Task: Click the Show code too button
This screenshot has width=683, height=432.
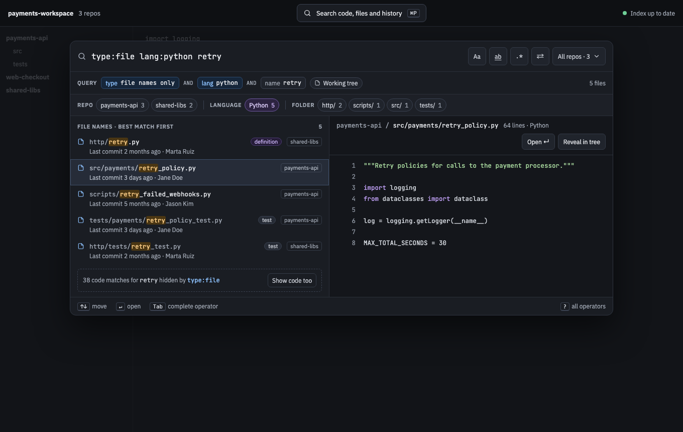Action: (292, 280)
